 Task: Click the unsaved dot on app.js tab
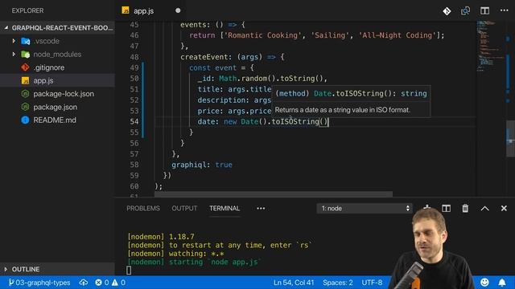[x=178, y=10]
